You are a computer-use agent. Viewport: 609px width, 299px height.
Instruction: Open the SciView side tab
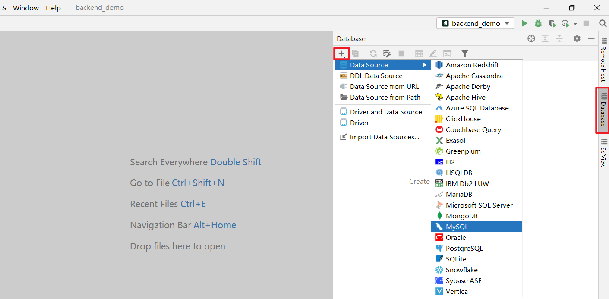pyautogui.click(x=603, y=154)
